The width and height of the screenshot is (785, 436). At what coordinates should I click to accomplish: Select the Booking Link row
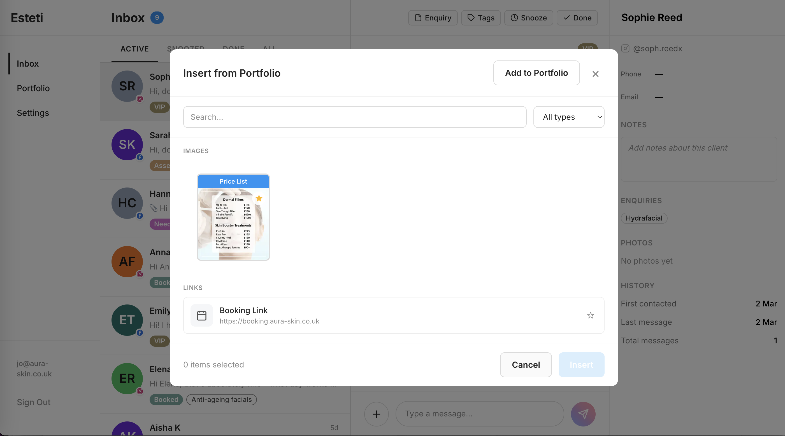[x=393, y=315]
